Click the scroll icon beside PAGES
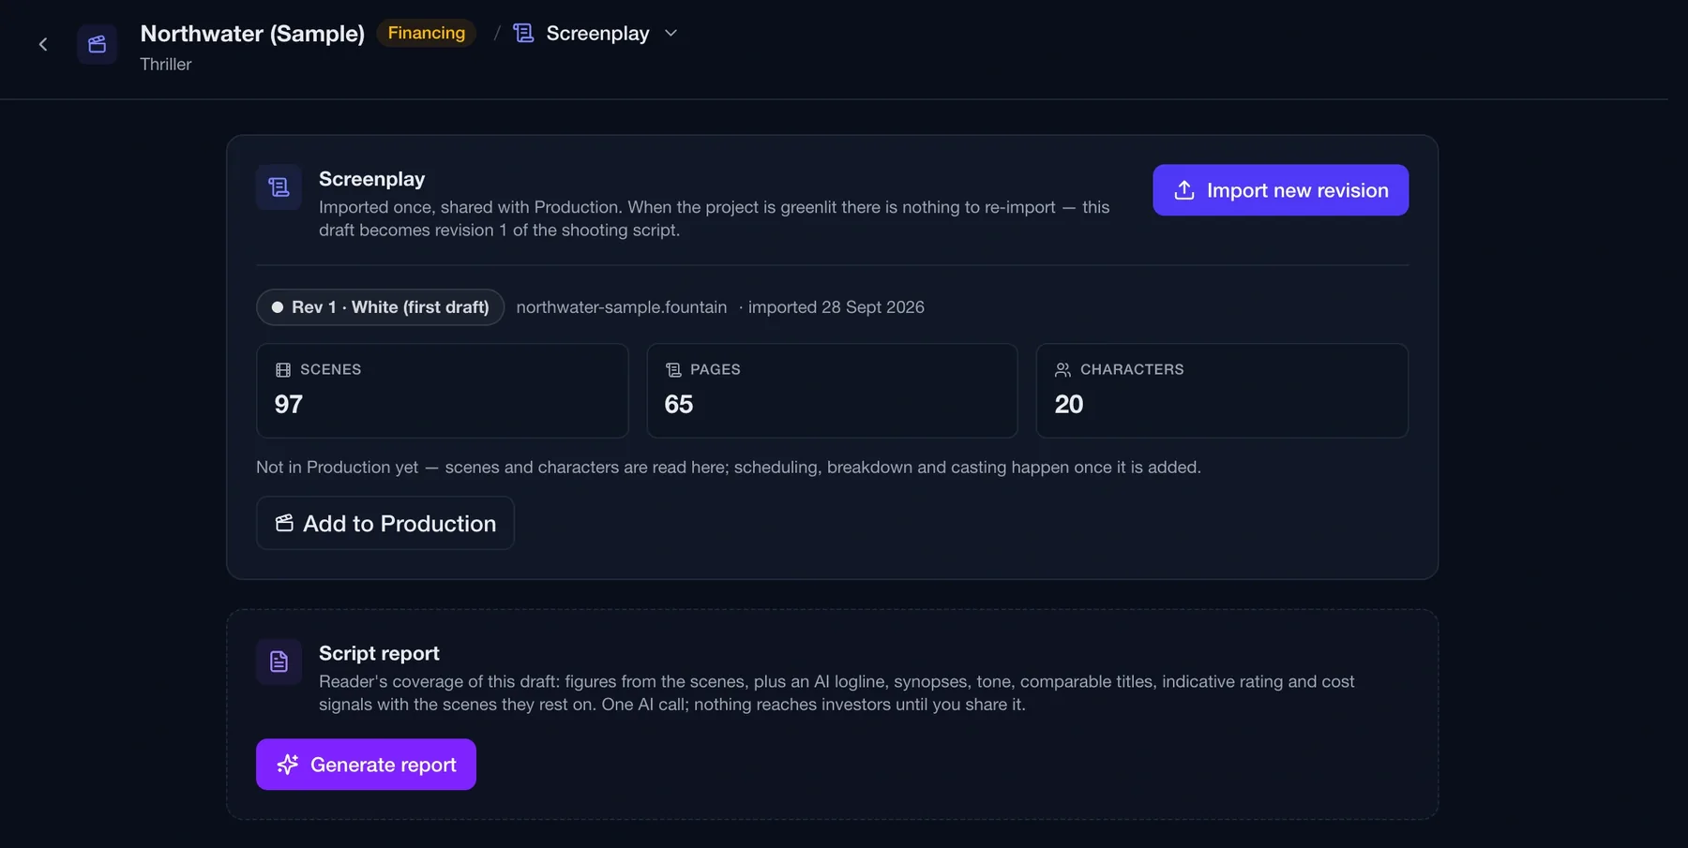The width and height of the screenshot is (1688, 848). (x=673, y=370)
